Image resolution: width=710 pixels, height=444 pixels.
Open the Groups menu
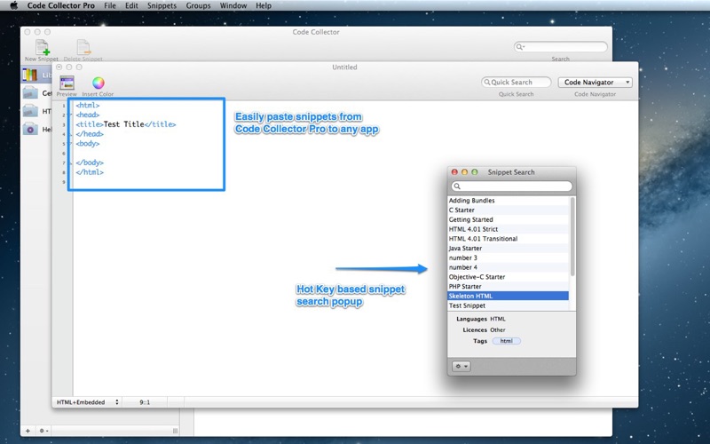198,5
